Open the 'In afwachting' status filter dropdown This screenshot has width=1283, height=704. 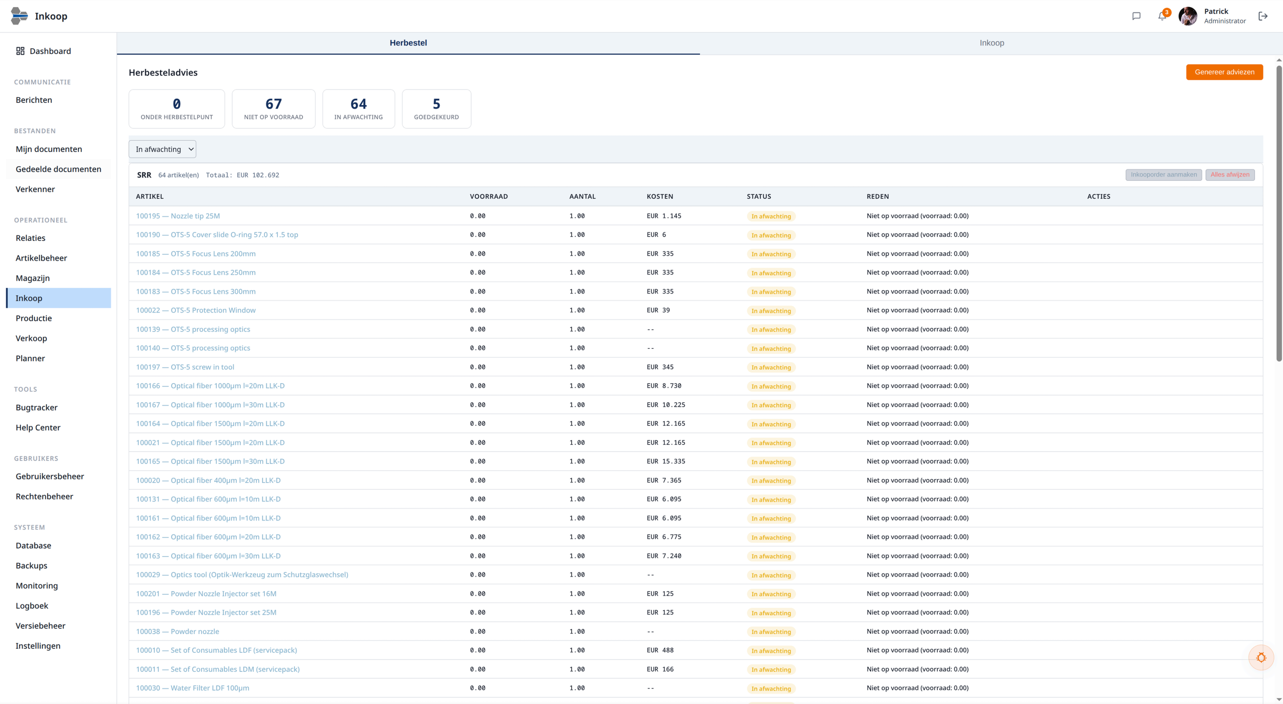162,149
